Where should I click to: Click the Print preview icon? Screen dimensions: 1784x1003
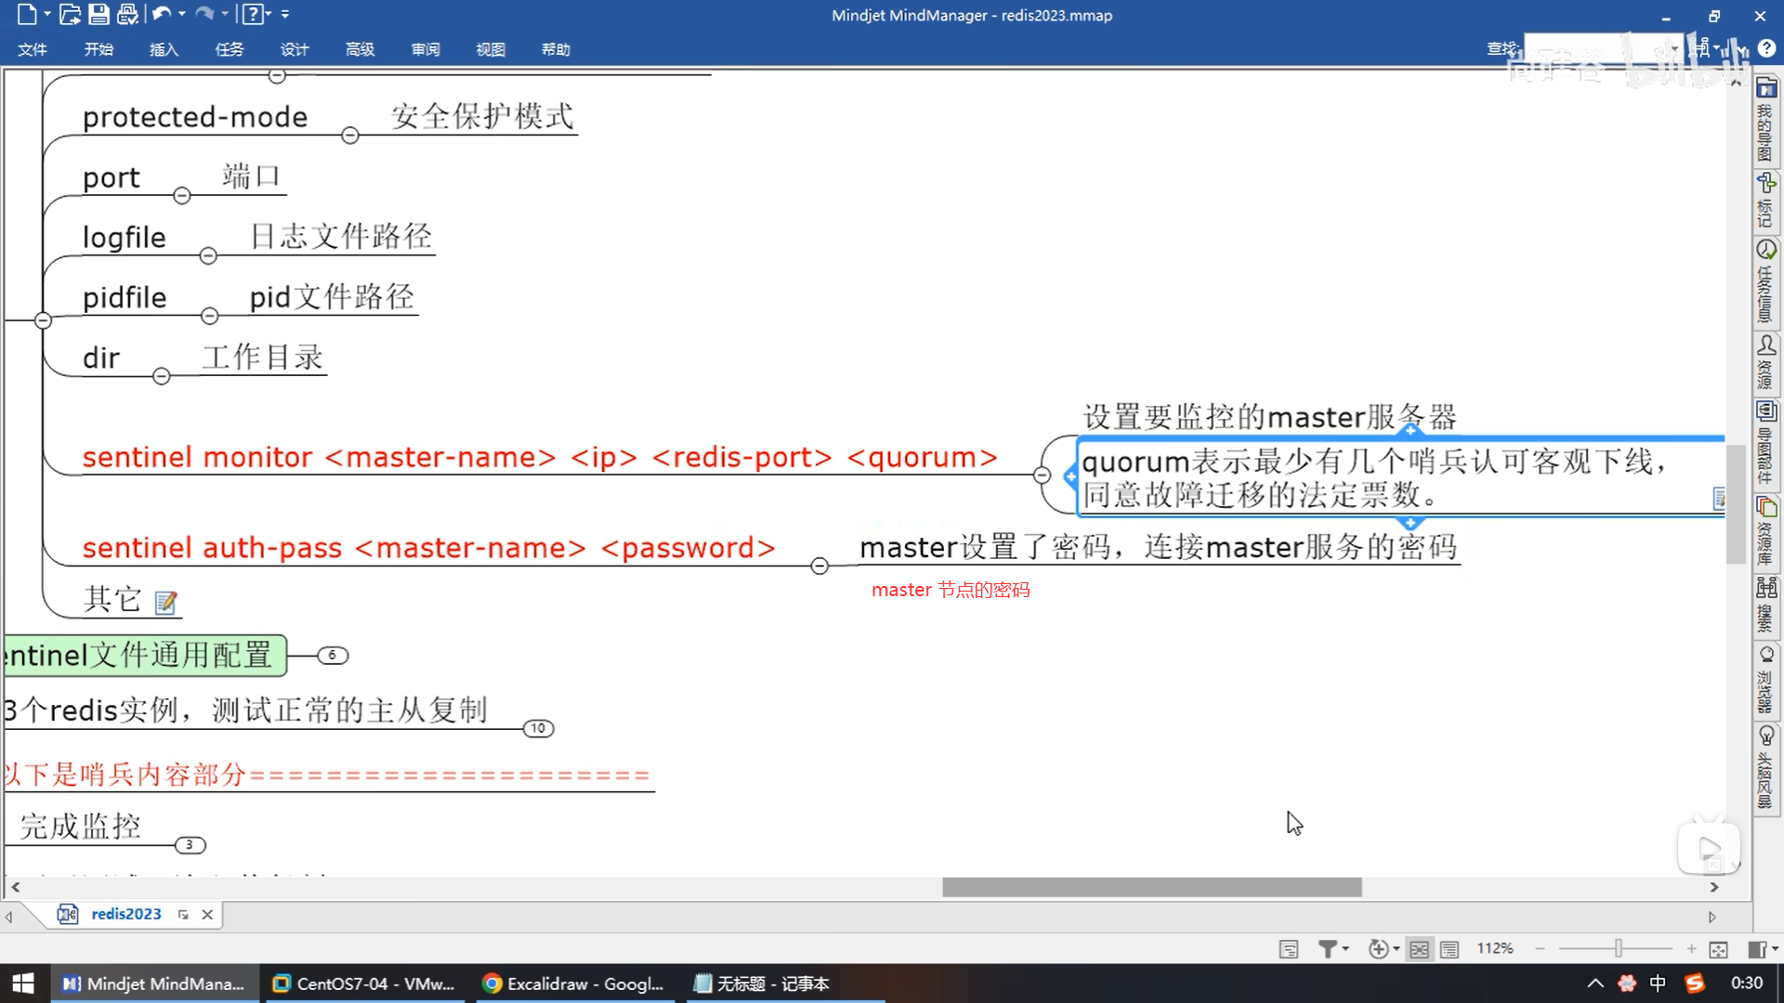[x=128, y=14]
